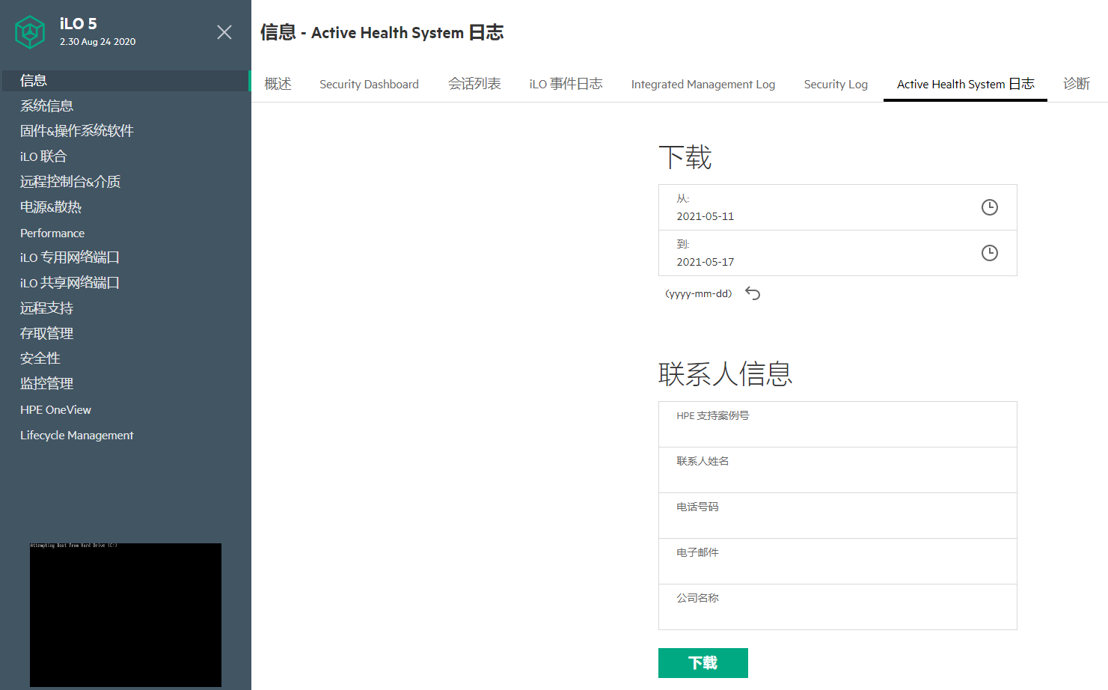Open 电源&散热 in the sidebar
1108x690 pixels.
coord(51,207)
